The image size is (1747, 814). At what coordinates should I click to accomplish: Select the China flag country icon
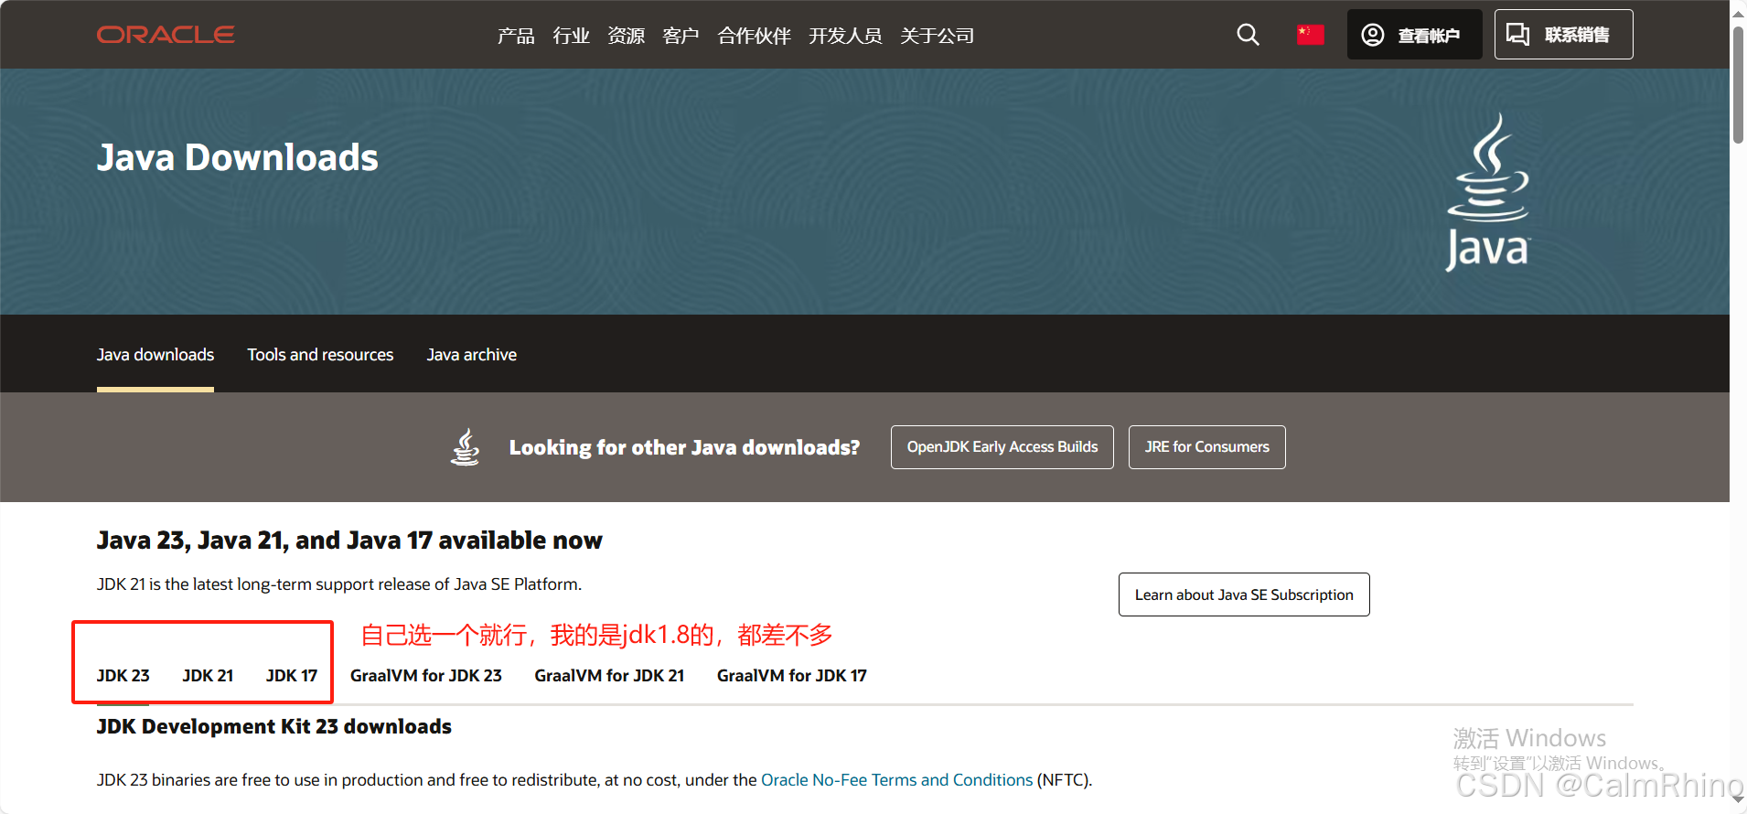click(1310, 35)
